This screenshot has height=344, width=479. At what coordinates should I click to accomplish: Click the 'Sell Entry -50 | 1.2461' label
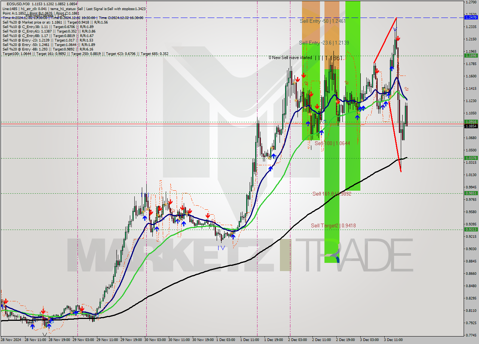tap(323, 21)
